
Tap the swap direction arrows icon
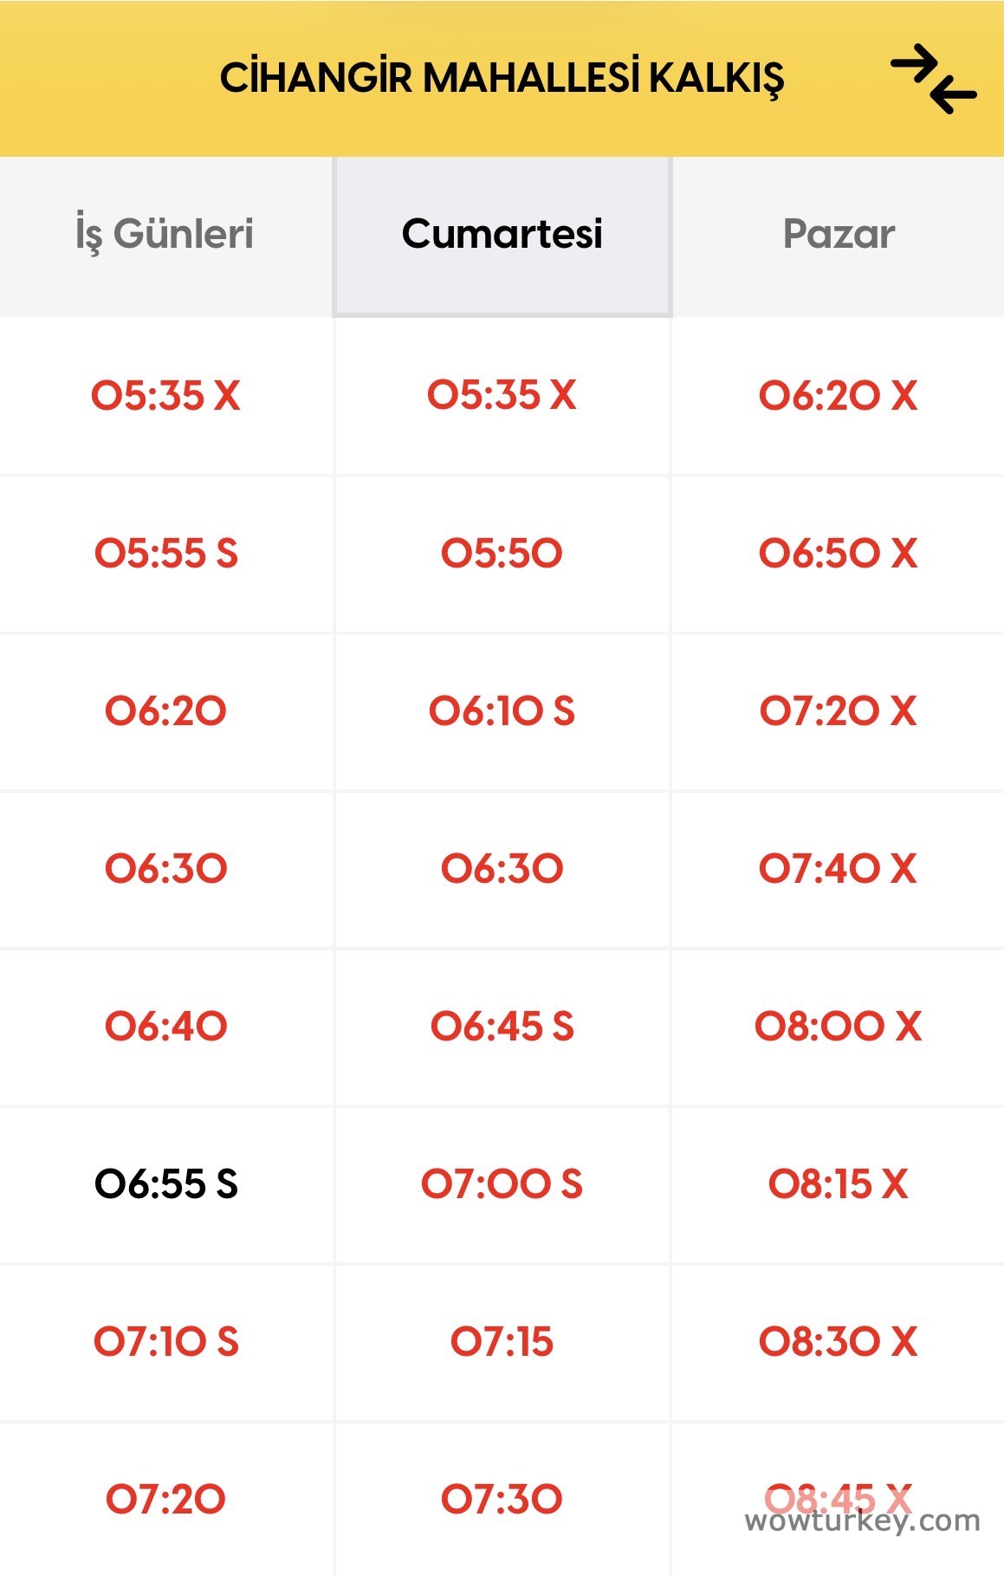pos(933,80)
